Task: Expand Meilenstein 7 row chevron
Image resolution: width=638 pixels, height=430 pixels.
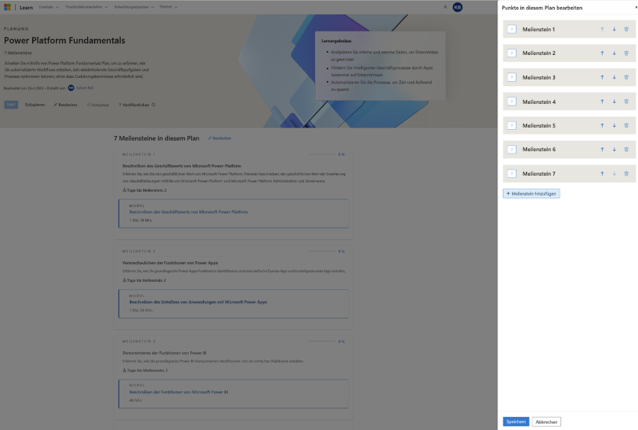Action: tap(512, 173)
